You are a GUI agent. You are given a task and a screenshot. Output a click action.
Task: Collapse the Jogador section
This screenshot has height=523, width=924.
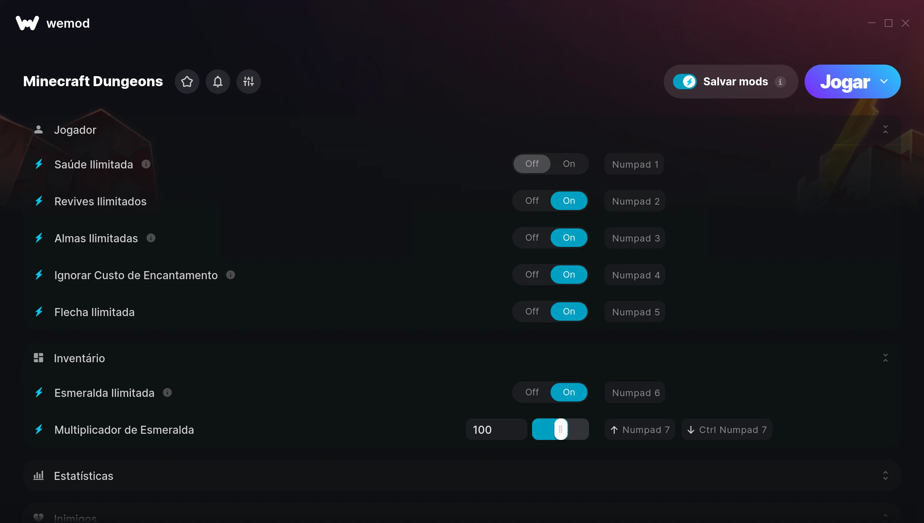885,130
